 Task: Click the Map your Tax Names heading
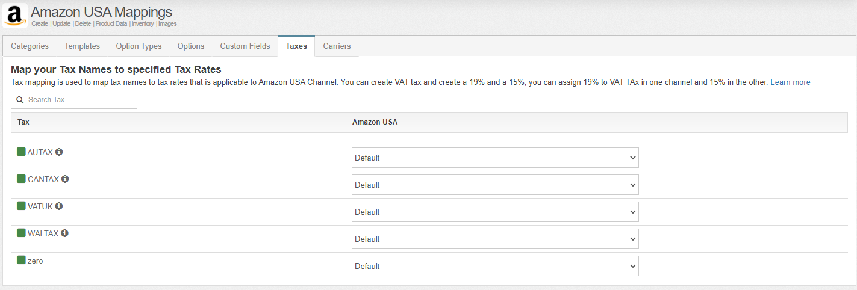(x=116, y=69)
